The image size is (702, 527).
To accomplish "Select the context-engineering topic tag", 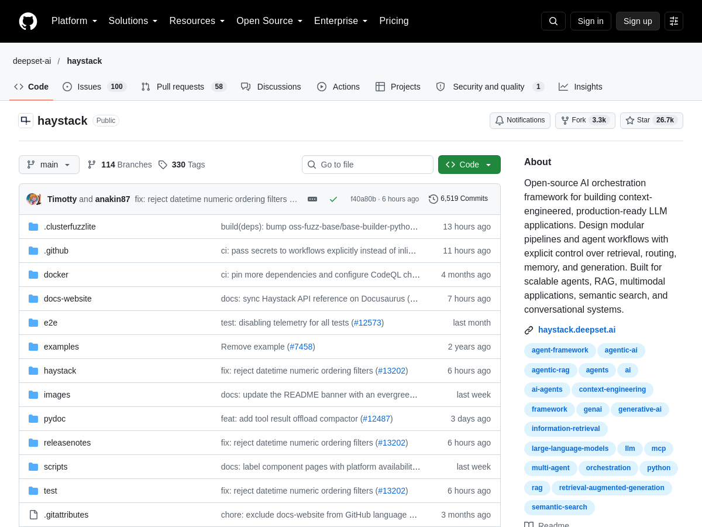I will 612,390.
